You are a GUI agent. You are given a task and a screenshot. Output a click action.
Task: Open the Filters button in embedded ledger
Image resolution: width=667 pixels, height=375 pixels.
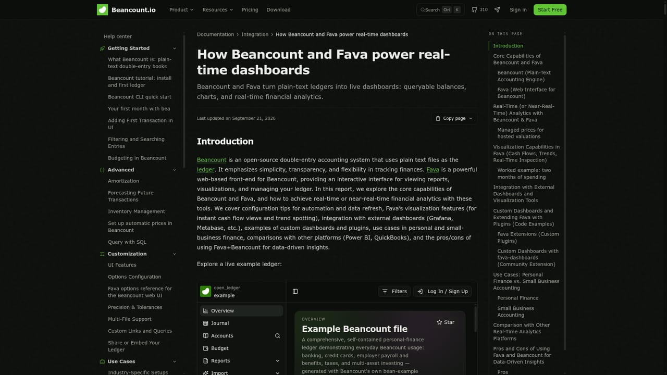[x=394, y=292]
